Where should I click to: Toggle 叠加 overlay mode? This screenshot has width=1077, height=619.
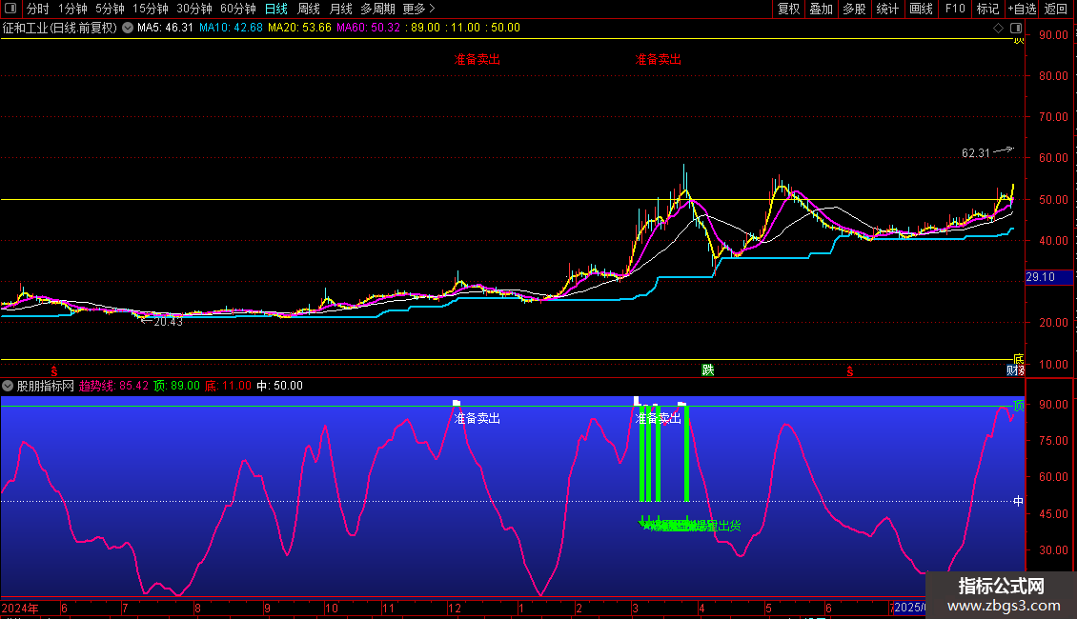[x=821, y=9]
